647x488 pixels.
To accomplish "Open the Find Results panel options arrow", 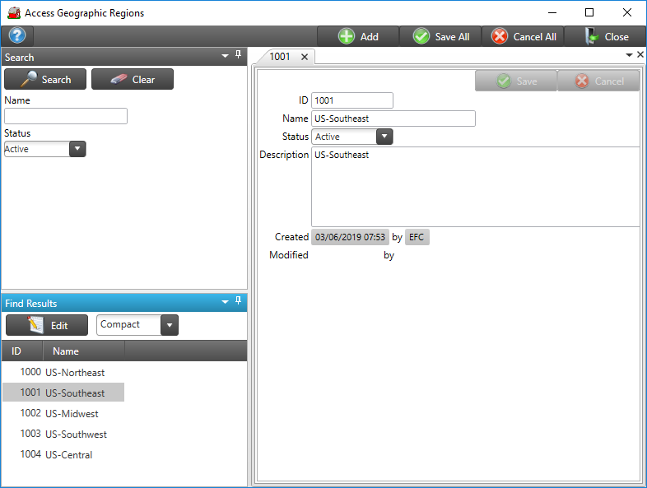I will pyautogui.click(x=225, y=302).
